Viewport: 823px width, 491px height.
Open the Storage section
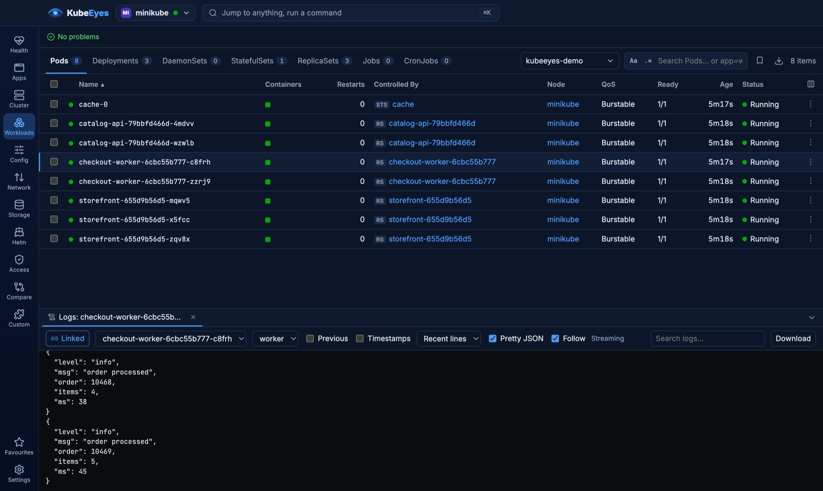pos(19,209)
